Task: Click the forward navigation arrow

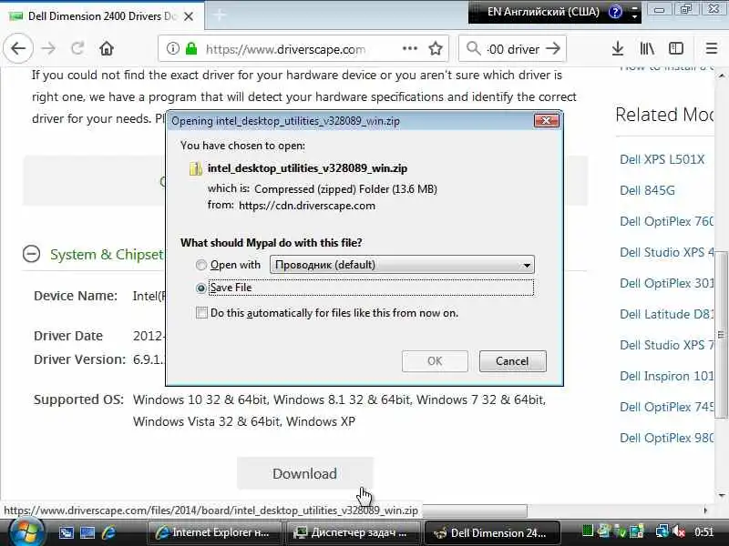Action: coord(48,48)
